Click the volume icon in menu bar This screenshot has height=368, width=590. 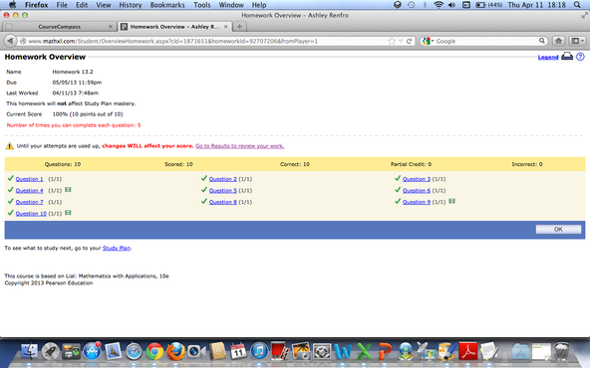point(451,5)
